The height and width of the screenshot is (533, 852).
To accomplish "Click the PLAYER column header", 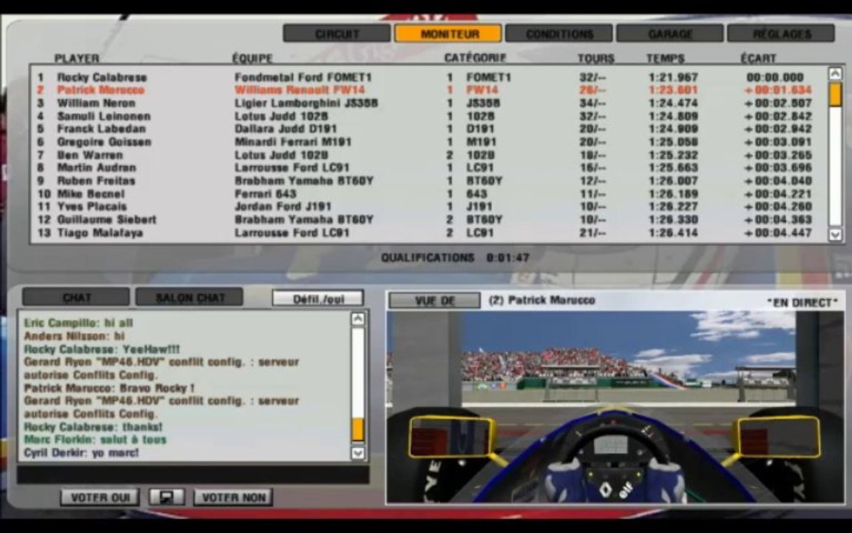I will (77, 58).
